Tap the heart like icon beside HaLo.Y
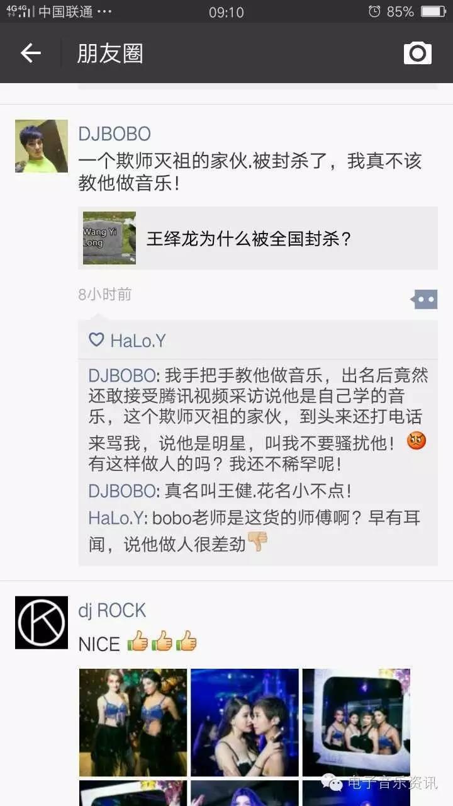453x806 pixels. (x=96, y=340)
